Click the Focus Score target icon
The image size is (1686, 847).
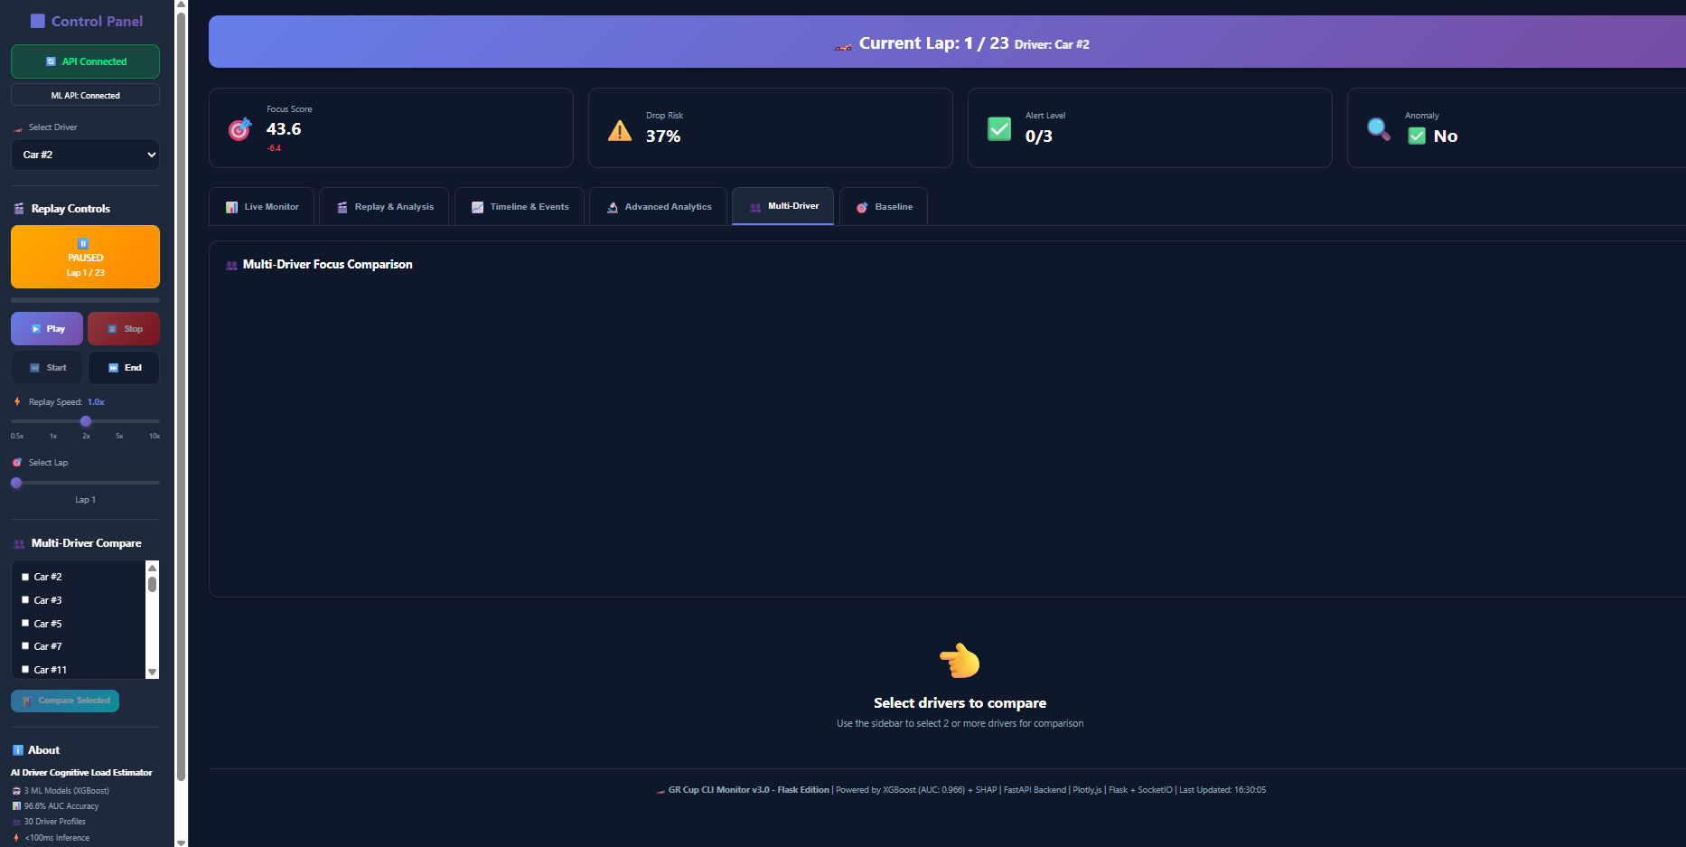239,129
